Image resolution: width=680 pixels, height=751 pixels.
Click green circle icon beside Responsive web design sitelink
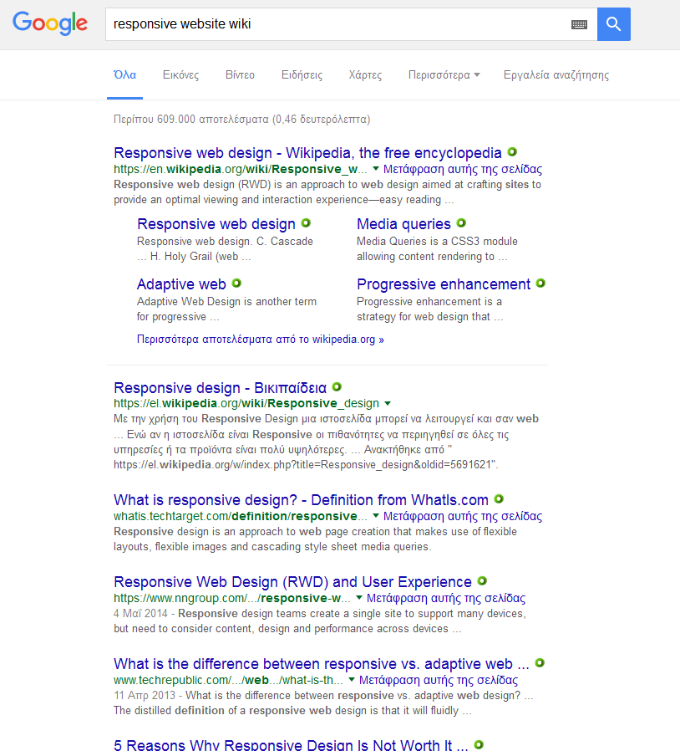tap(306, 222)
